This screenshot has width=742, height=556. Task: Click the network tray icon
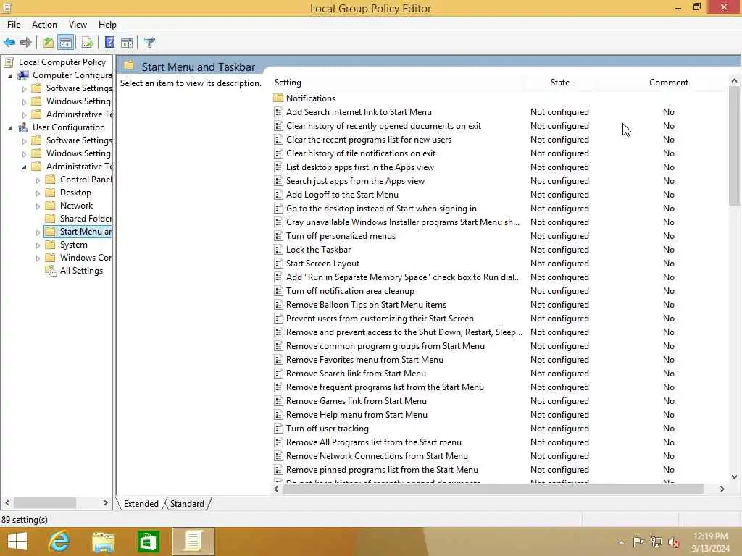click(x=656, y=542)
